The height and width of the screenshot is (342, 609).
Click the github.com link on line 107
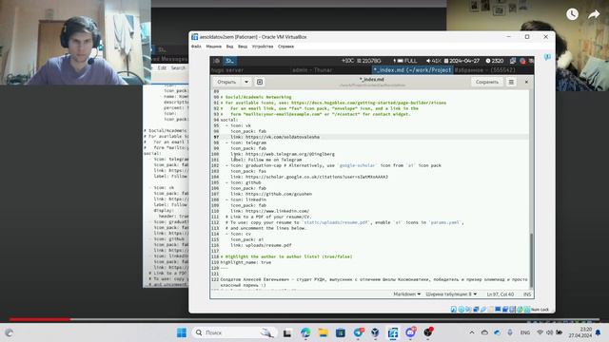279,194
